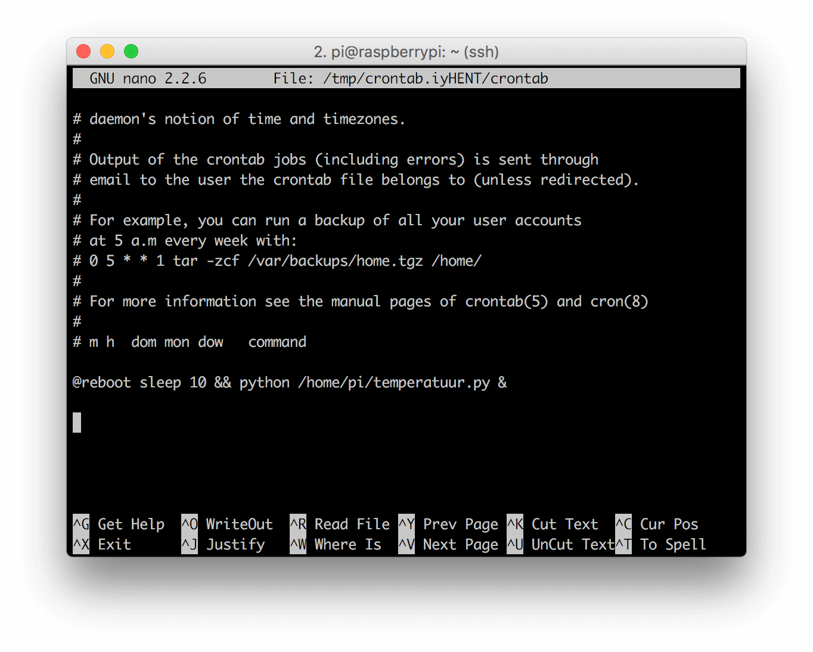
Task: Justify text using the Justify label
Action: pos(235,544)
